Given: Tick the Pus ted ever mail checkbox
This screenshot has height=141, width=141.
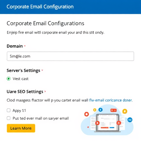Looking at the screenshot, I should [x=9, y=118].
